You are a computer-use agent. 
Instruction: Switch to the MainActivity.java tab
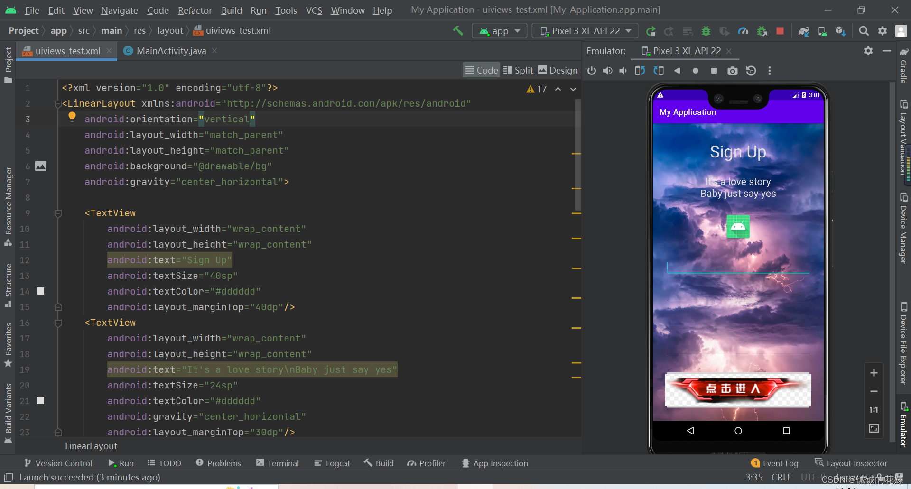tap(170, 51)
